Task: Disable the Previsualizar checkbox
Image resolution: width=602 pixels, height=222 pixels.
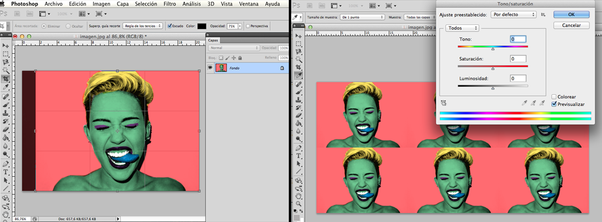Action: pos(554,104)
